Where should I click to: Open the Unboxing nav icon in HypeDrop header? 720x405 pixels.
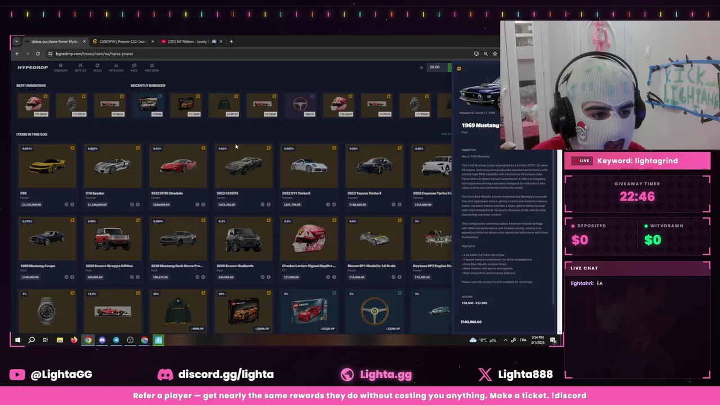point(61,67)
